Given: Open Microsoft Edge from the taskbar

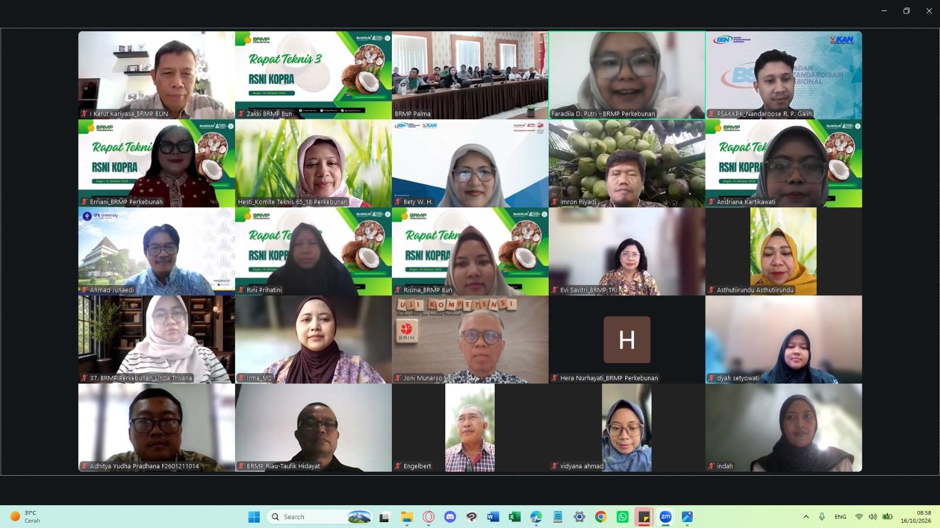Looking at the screenshot, I should 536,517.
